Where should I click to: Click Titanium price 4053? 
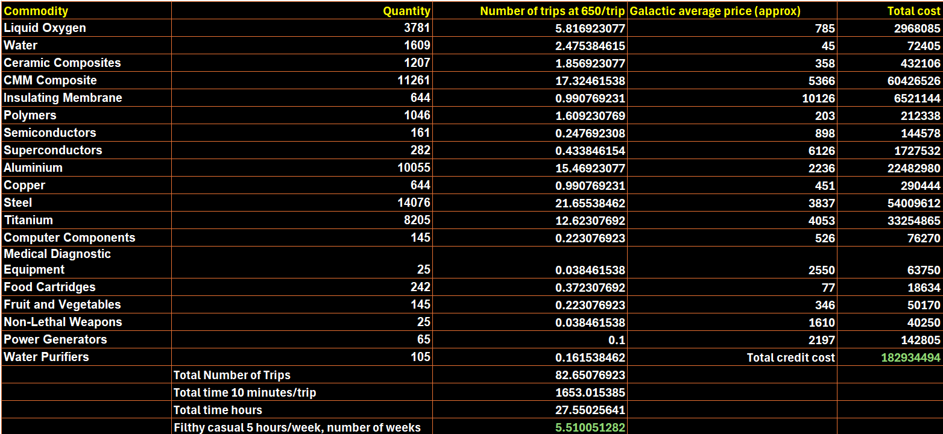point(733,220)
